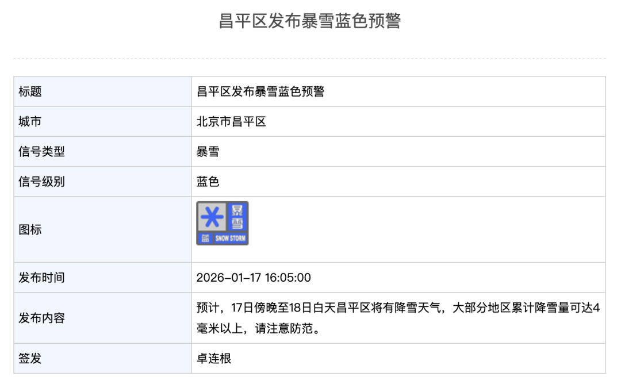
Task: Click the SNOW STORM caption on the warning icon
Action: coord(230,239)
